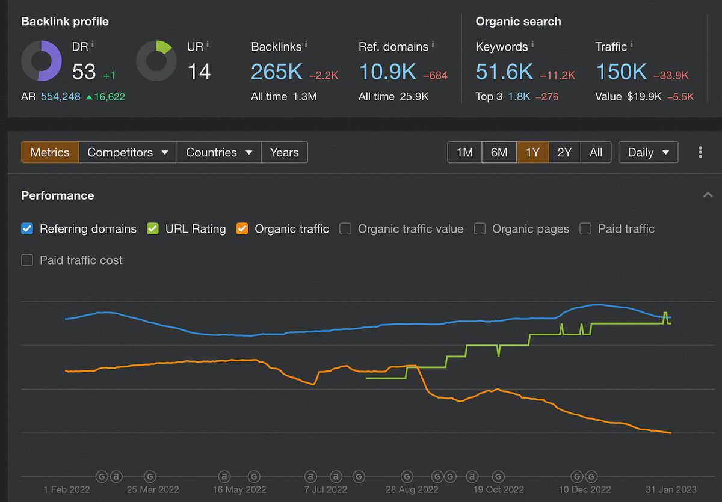Uncheck the URL Rating checkbox
This screenshot has height=502, width=722.
[153, 228]
